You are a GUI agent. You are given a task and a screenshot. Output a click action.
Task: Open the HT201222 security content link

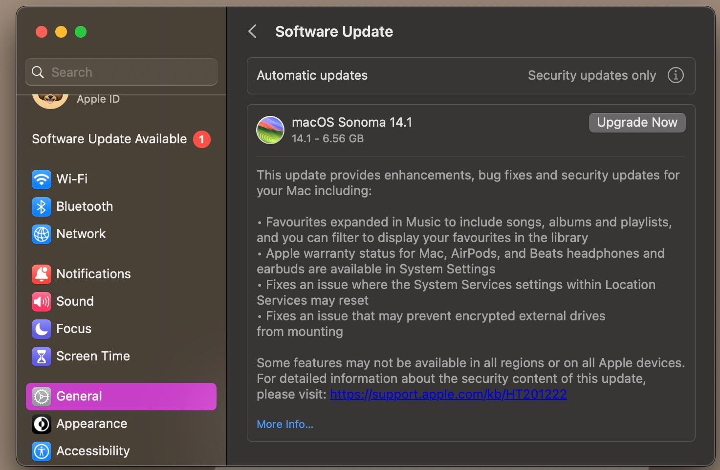coord(448,394)
